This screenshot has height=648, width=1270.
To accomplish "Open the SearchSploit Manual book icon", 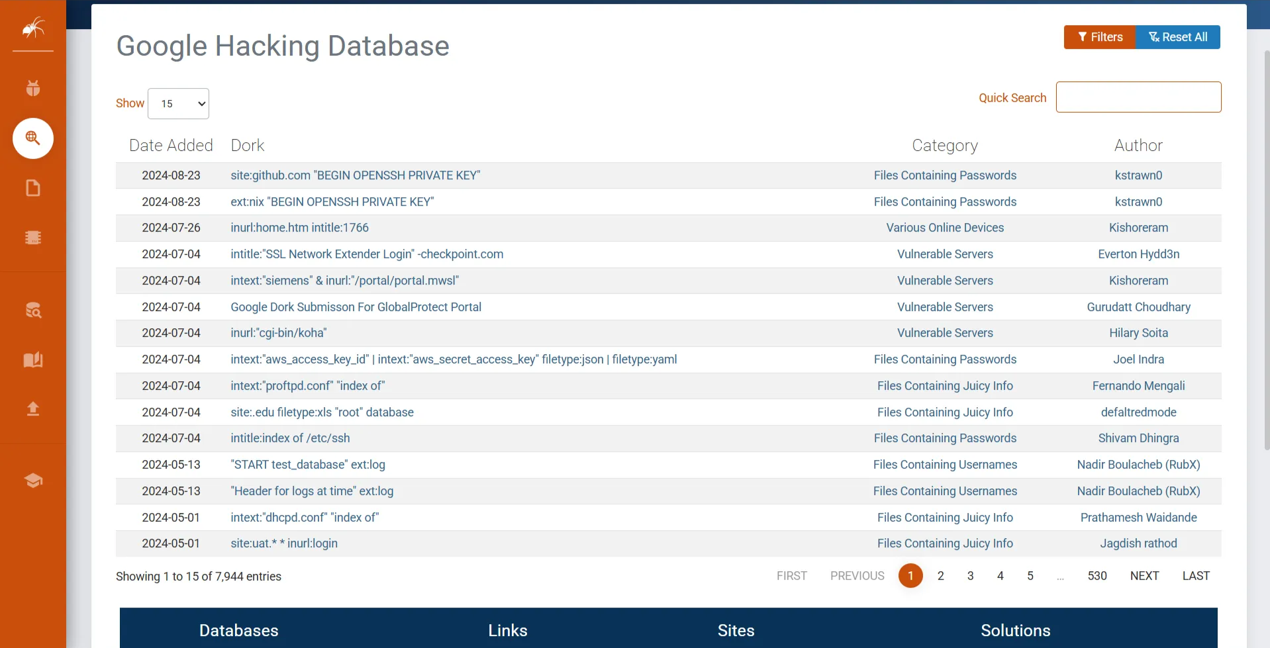I will coord(32,359).
